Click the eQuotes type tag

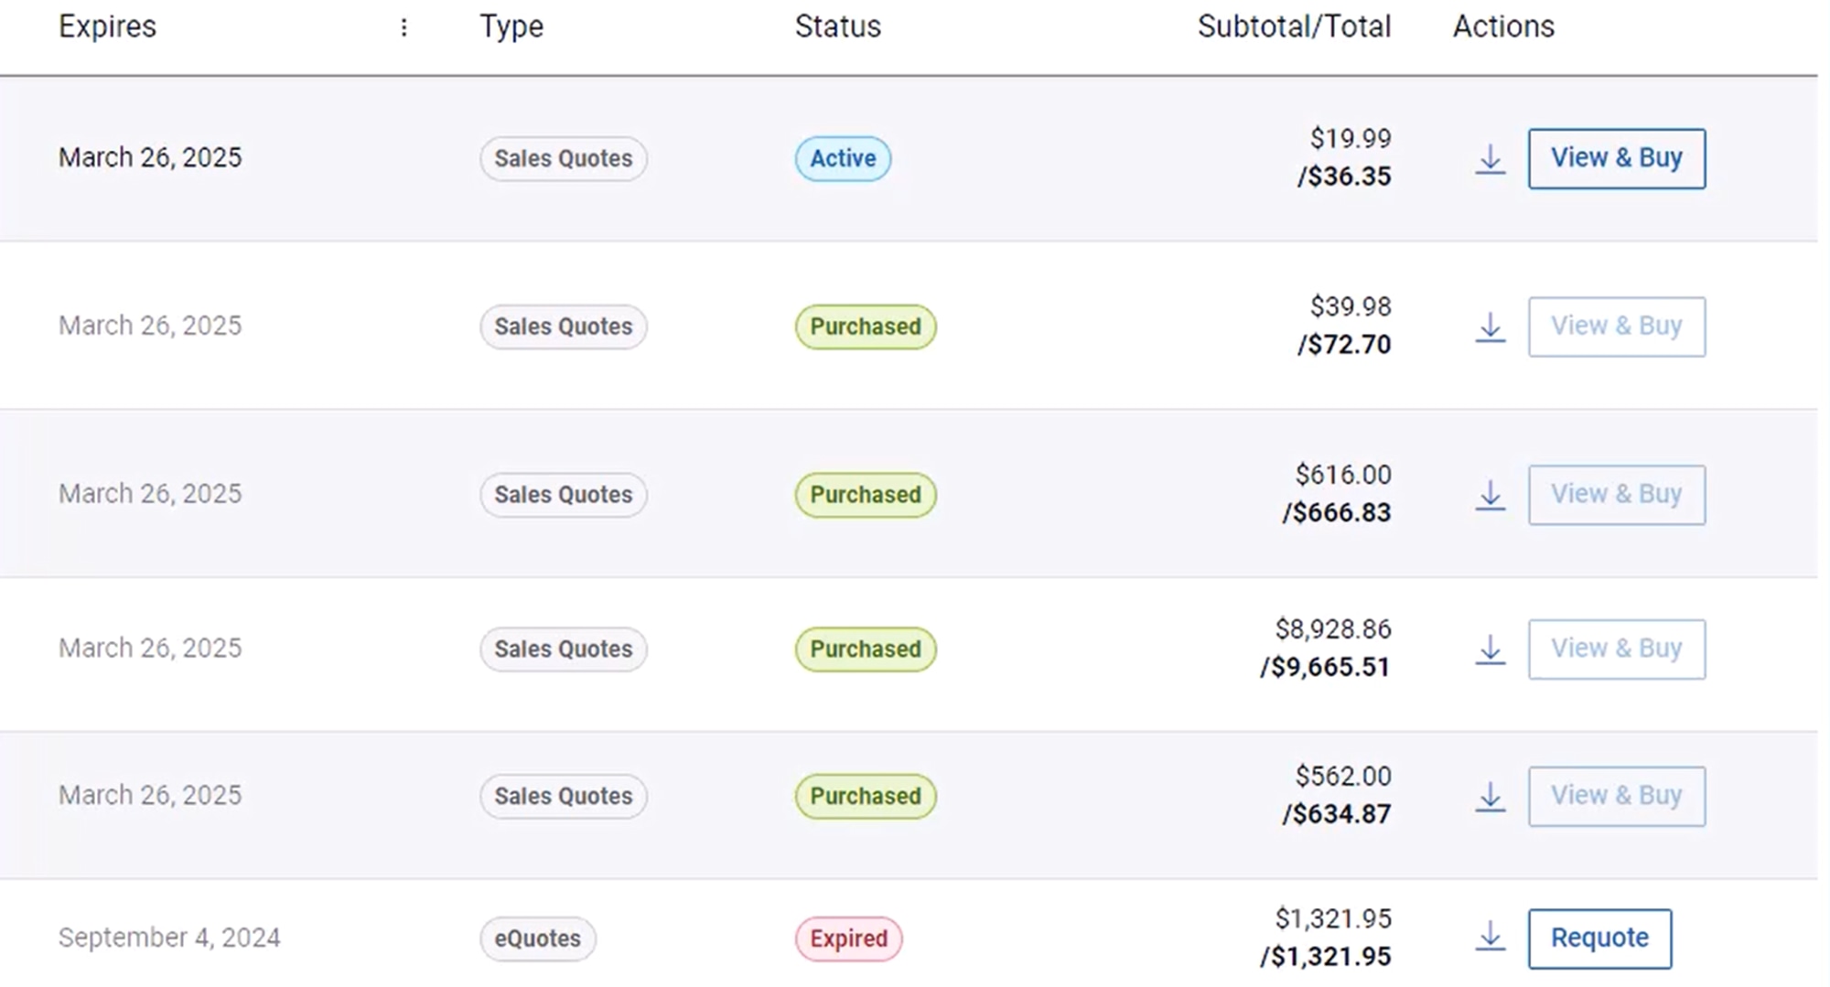coord(538,939)
